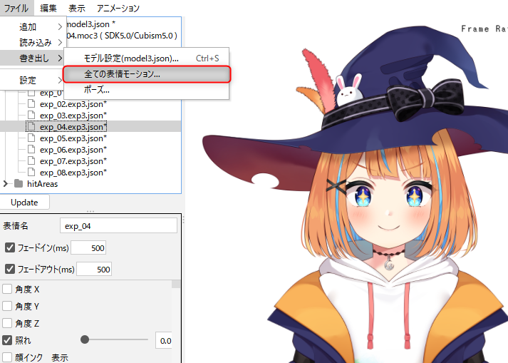Click the file icon beside exp_07.exp3.json
The image size is (508, 363).
tap(31, 161)
